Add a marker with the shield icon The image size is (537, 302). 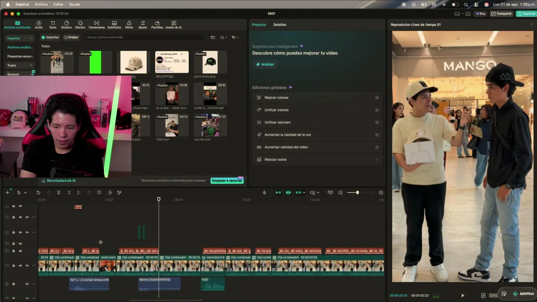click(99, 193)
